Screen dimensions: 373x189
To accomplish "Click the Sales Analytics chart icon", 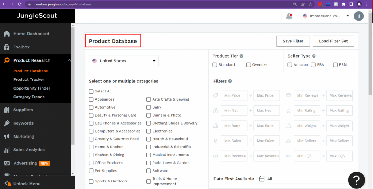I will (x=7, y=150).
